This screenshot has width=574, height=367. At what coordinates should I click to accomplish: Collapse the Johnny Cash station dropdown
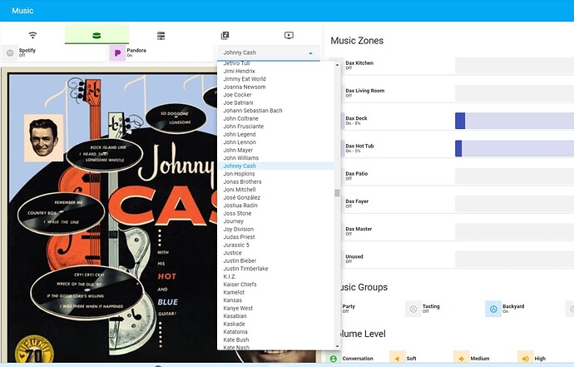[267, 52]
